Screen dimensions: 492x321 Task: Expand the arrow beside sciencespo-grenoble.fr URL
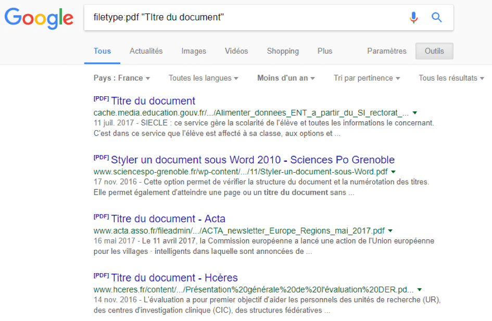[x=394, y=172]
